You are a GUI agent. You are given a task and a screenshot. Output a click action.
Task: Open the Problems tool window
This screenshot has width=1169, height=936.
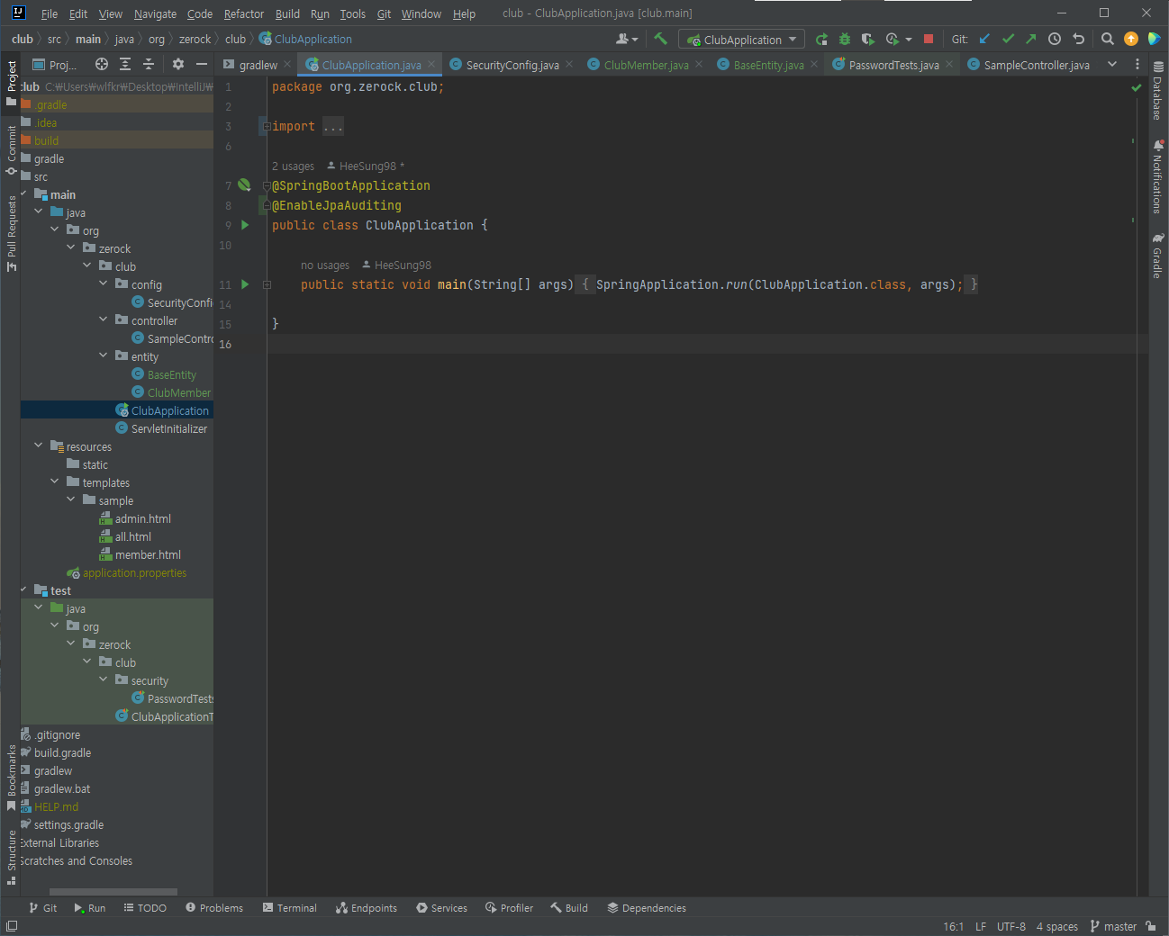(214, 908)
